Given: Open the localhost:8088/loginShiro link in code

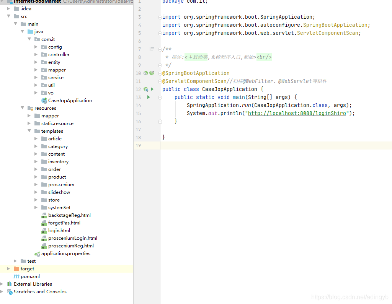Looking at the screenshot, I should point(297,113).
